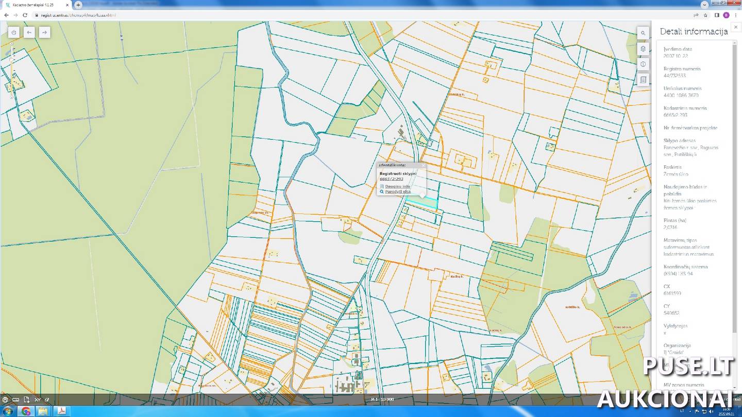This screenshot has width=742, height=417.
Task: Click 'Parodyti visą' link in popup
Action: [x=398, y=192]
